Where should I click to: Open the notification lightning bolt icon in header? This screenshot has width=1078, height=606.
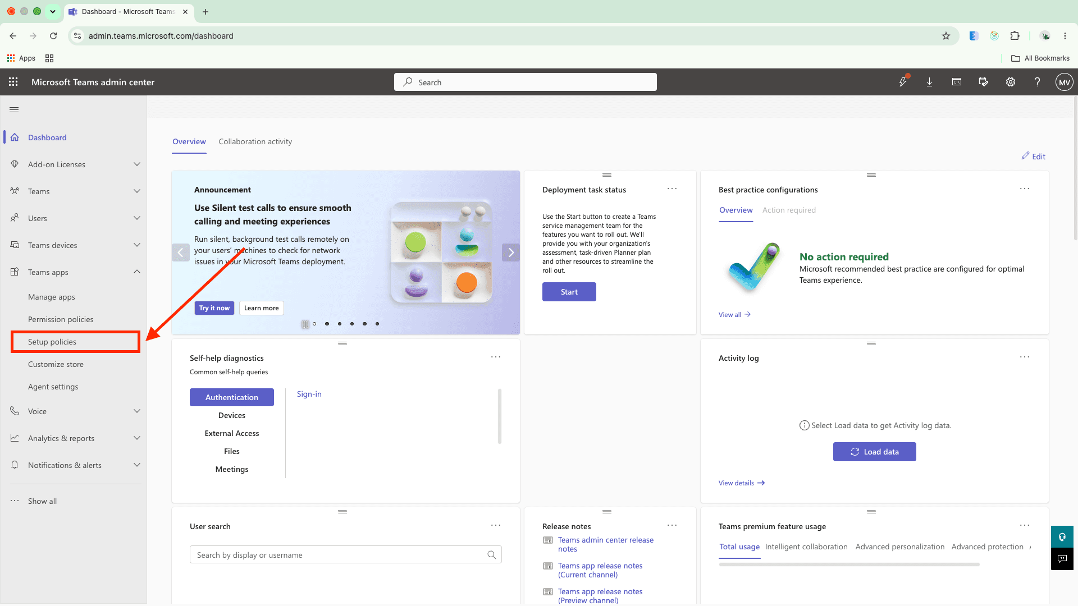pos(903,82)
